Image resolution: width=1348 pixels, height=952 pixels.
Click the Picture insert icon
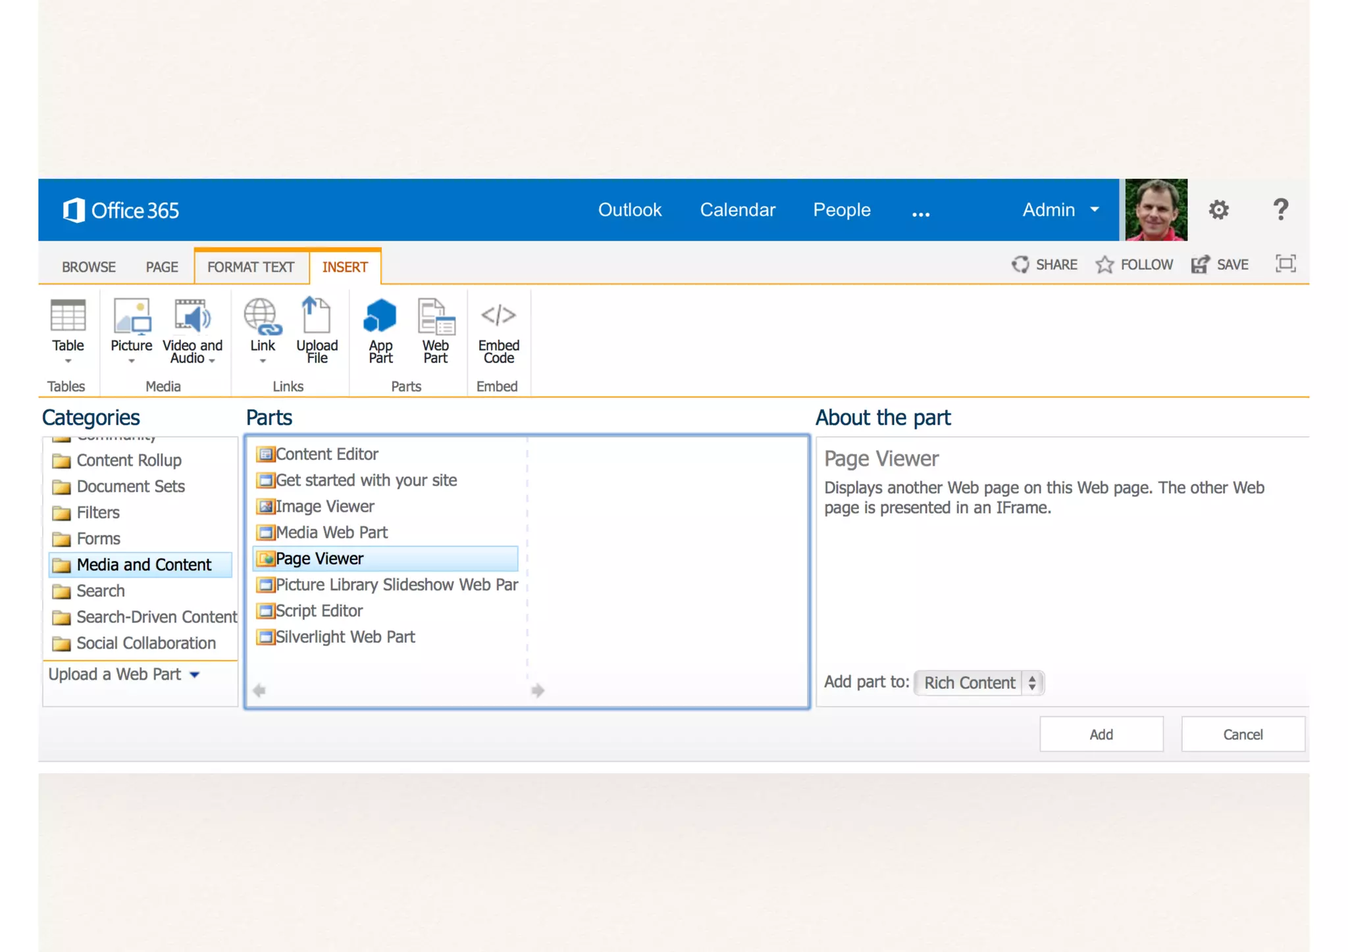[x=131, y=317]
